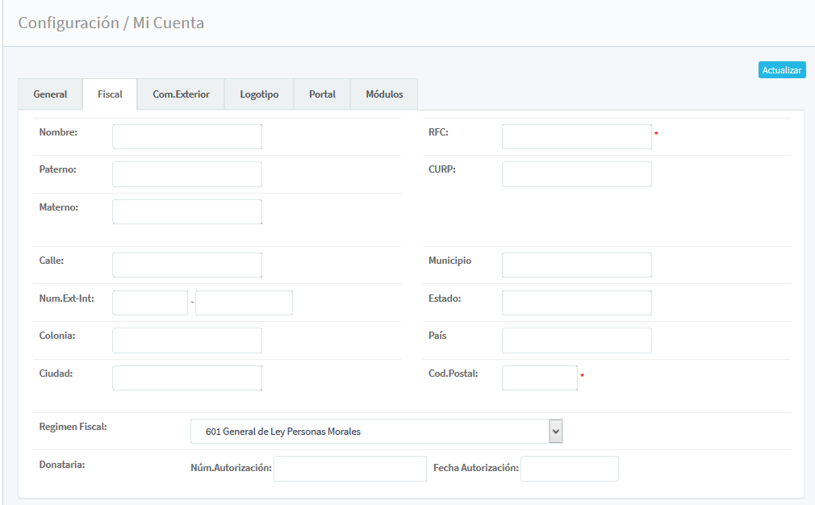The image size is (815, 505).
Task: Switch to the Módulos tab
Action: pos(384,94)
